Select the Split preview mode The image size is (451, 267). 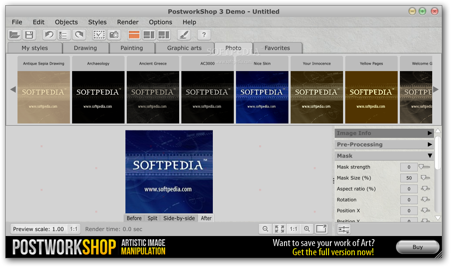point(153,218)
